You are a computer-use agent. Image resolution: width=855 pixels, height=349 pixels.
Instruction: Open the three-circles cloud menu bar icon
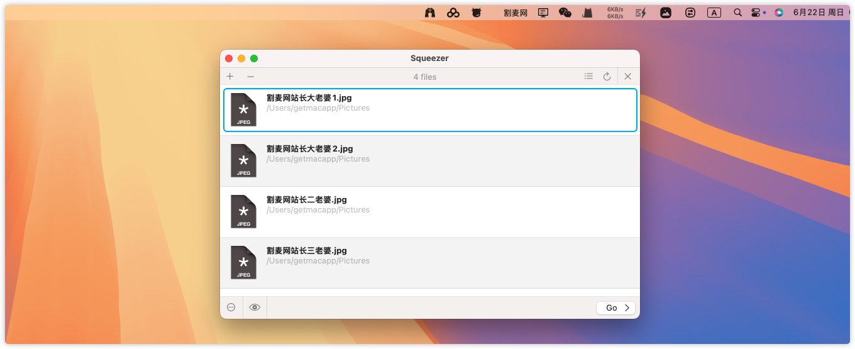(453, 13)
